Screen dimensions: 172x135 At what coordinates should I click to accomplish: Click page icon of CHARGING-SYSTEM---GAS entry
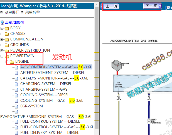click(x=16, y=90)
